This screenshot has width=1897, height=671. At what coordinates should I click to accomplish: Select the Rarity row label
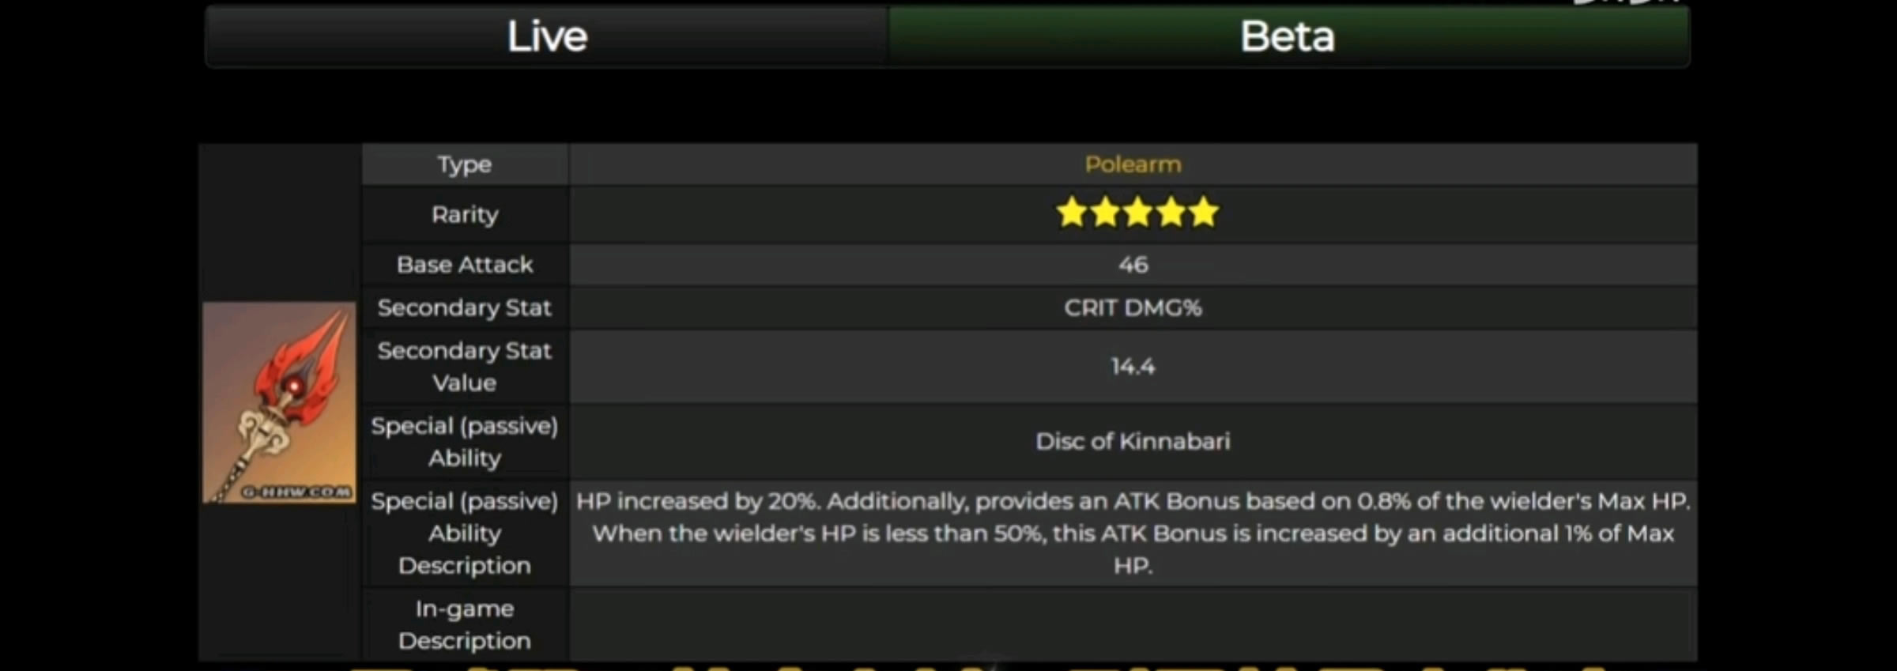point(465,214)
